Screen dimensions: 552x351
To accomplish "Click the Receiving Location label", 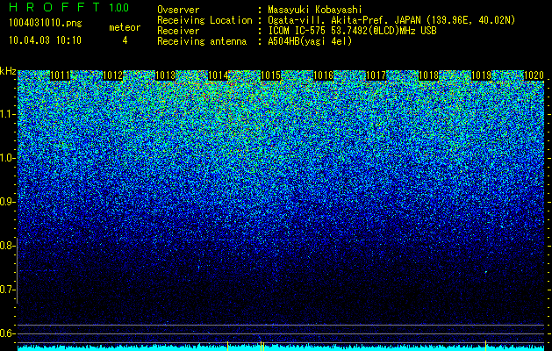I will [x=204, y=20].
